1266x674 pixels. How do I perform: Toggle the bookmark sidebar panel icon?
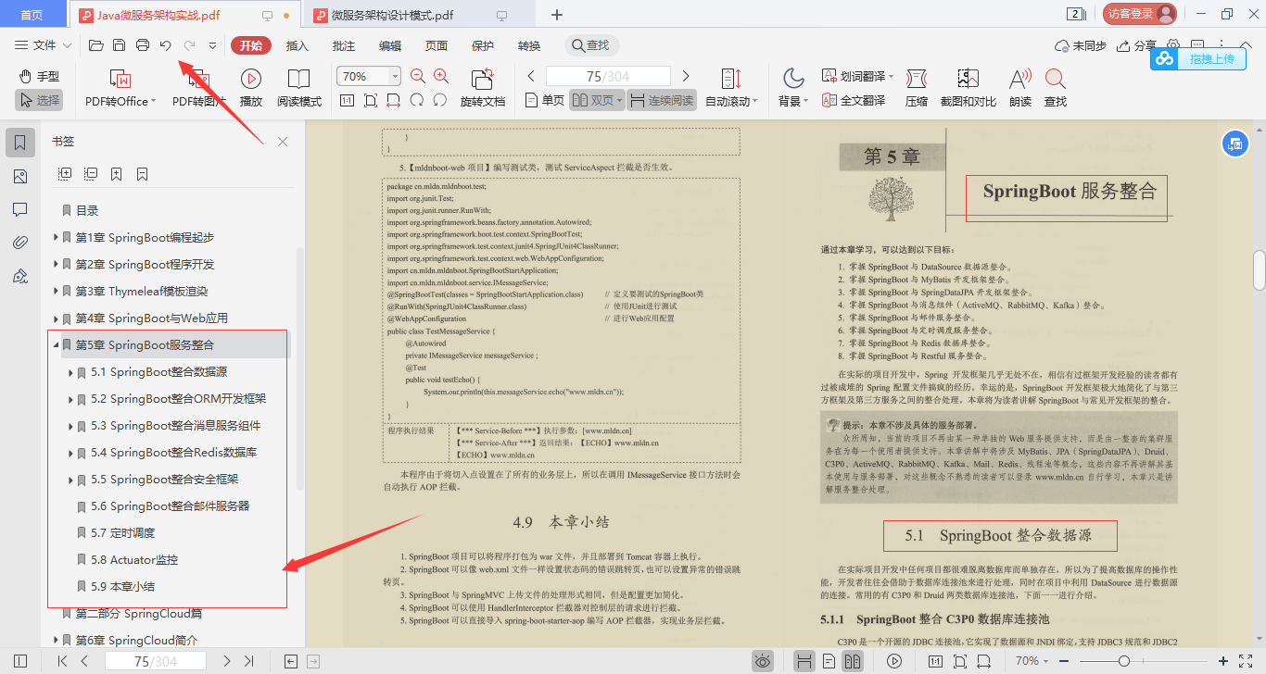click(20, 143)
